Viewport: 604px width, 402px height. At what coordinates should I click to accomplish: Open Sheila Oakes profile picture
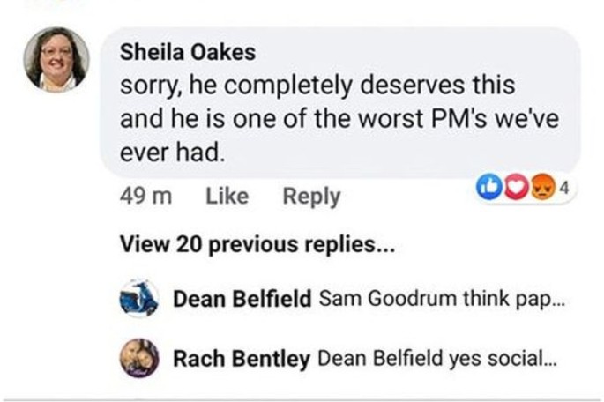[x=56, y=59]
